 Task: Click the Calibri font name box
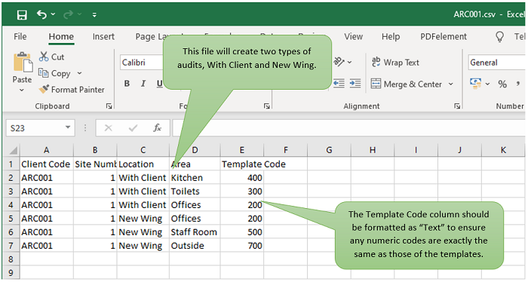coord(142,63)
